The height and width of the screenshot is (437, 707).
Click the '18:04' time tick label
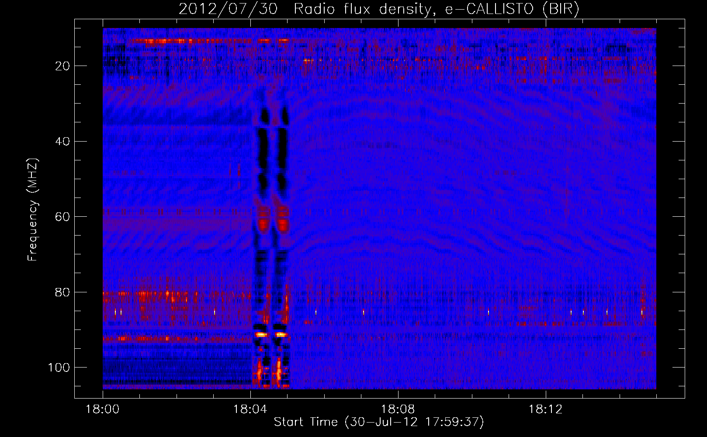pyautogui.click(x=250, y=409)
